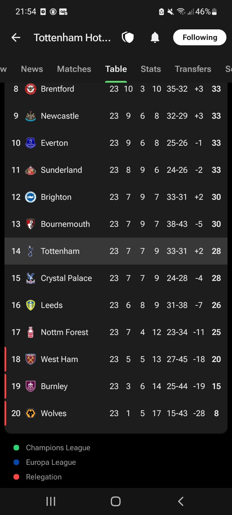This screenshot has width=232, height=515.
Task: Open the Stats tab
Action: (x=151, y=69)
